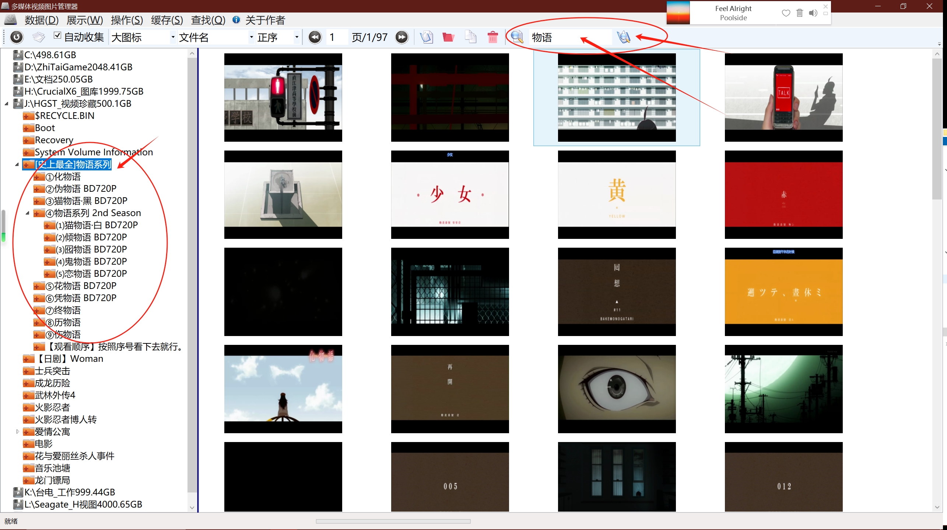Open the orange 廻ツテ、晝休ミ thumbnail
947x530 pixels.
(783, 292)
